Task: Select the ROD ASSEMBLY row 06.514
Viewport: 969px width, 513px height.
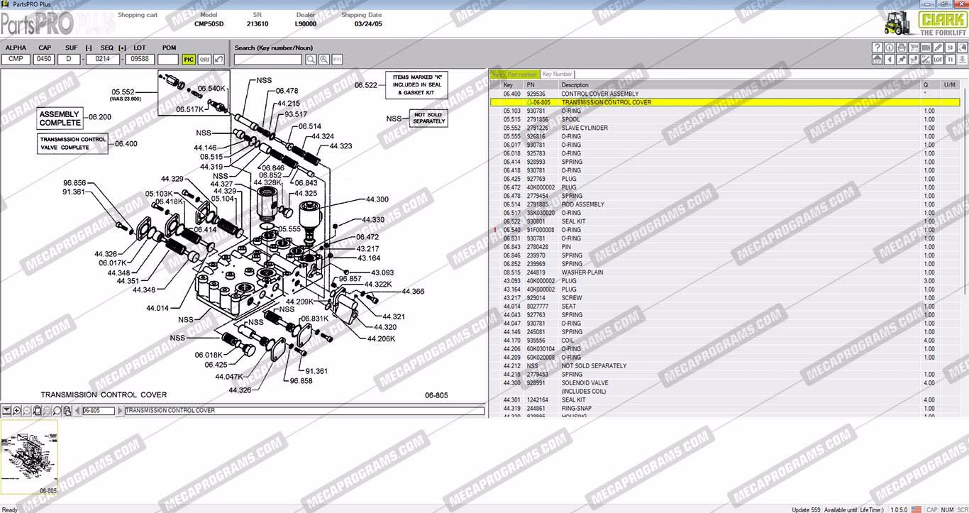Action: (x=725, y=204)
